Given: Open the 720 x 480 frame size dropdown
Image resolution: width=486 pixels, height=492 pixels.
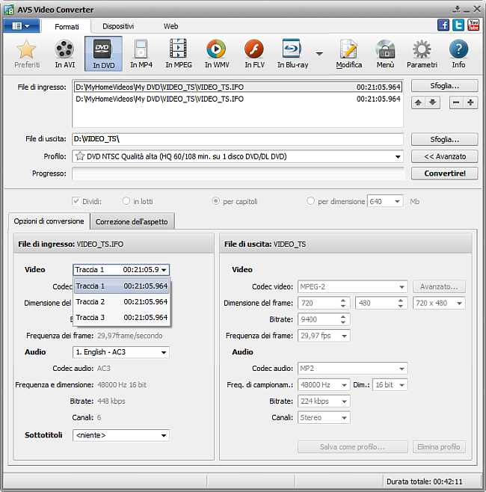Looking at the screenshot, I should 439,303.
